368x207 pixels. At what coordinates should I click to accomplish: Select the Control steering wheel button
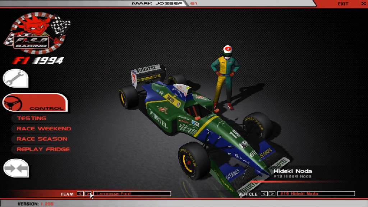tap(35, 102)
